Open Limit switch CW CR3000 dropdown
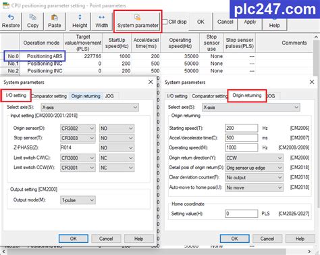The width and height of the screenshot is (320, 255). point(78,158)
